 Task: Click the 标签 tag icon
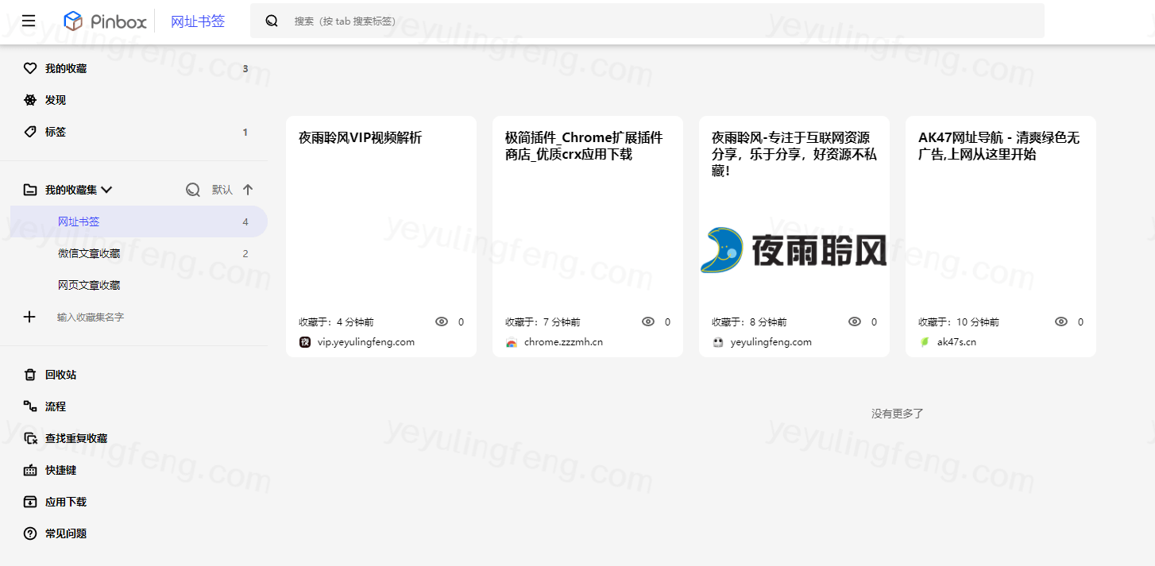30,132
